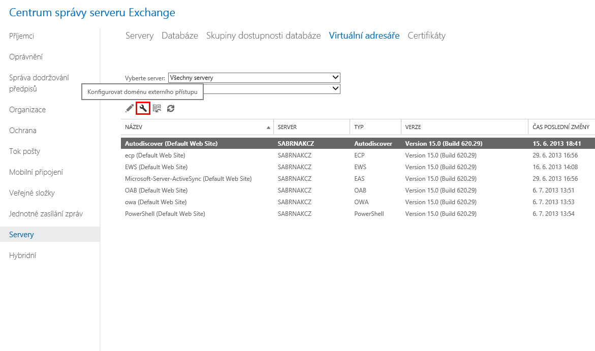Switch to the Databáze tab

tap(180, 36)
